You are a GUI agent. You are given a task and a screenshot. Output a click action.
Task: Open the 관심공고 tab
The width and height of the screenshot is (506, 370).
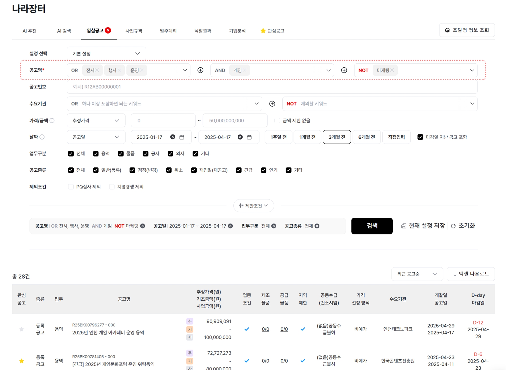[x=272, y=31]
